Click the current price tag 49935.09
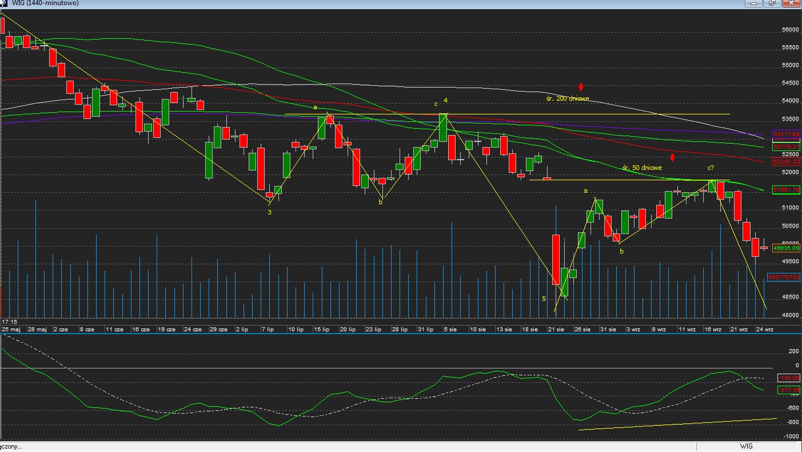Image resolution: width=802 pixels, height=452 pixels. pyautogui.click(x=786, y=248)
